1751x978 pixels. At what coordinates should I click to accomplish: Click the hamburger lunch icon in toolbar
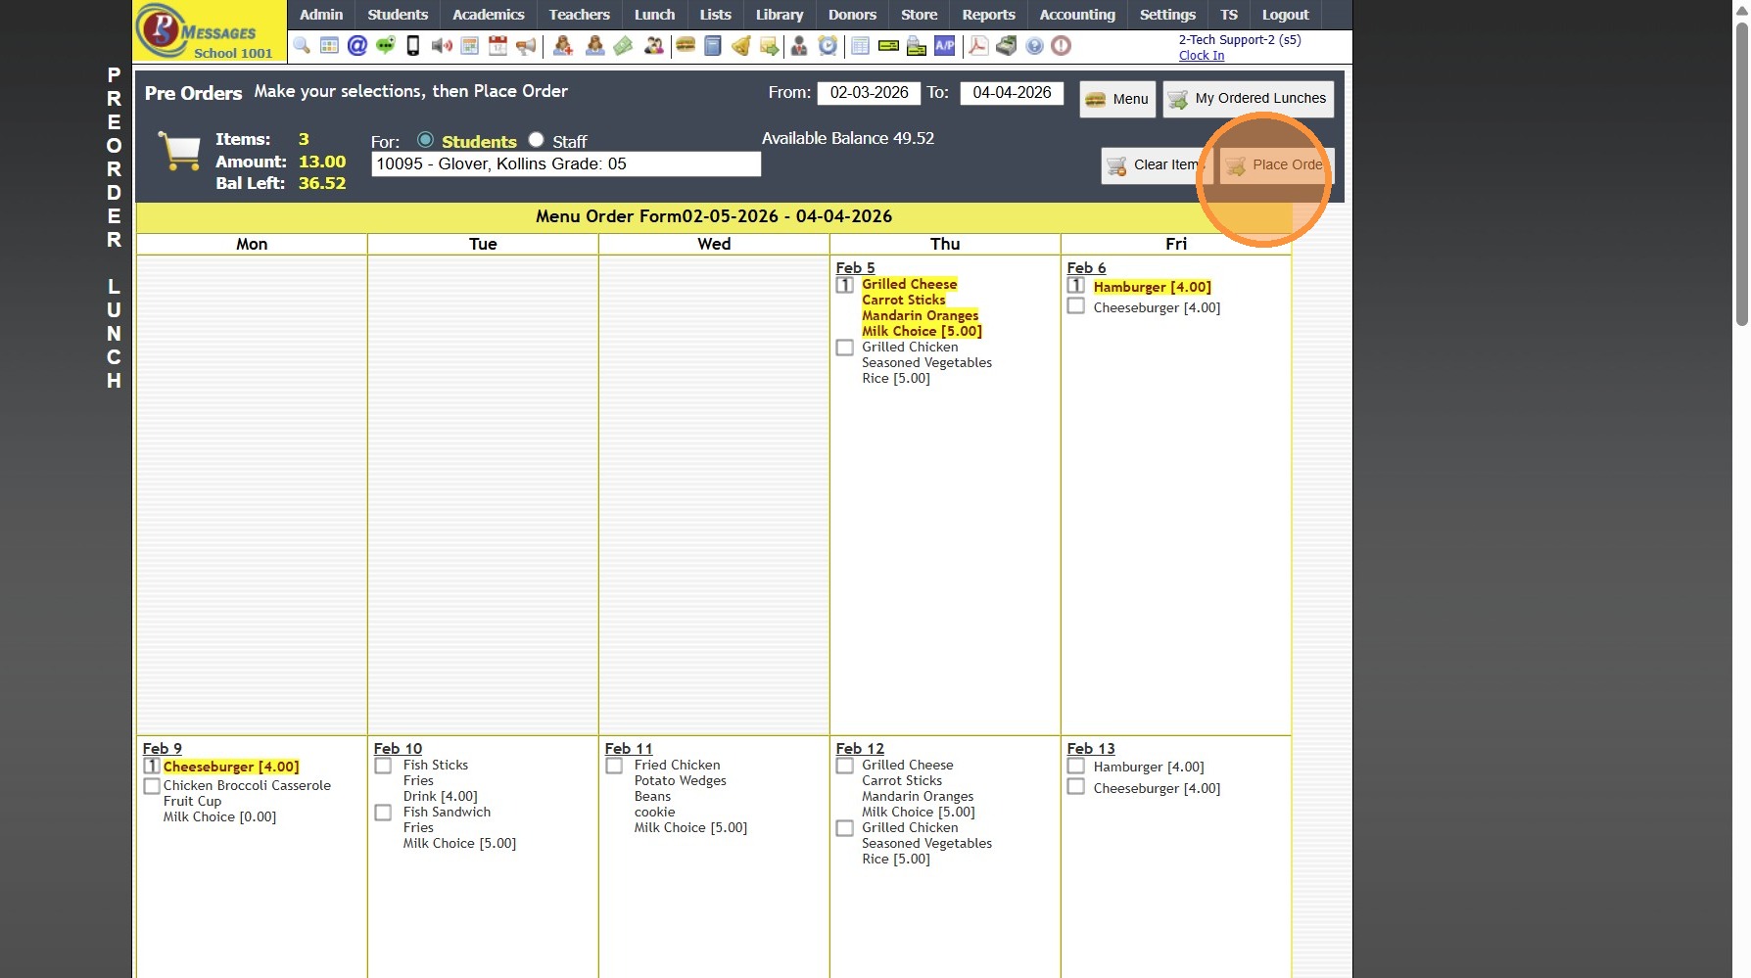[686, 46]
